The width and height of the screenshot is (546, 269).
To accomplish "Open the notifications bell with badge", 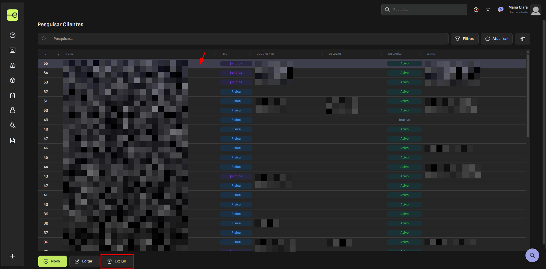I will coord(500,10).
